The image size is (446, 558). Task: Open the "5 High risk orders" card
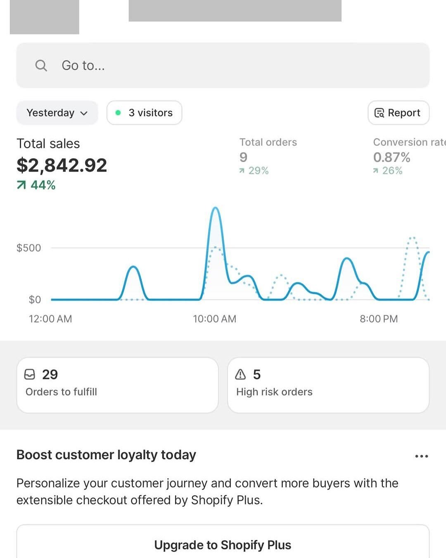[328, 384]
